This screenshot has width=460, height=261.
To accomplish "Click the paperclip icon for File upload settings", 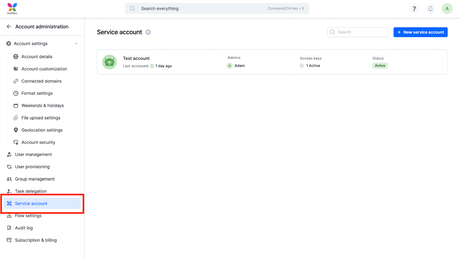I will pos(16,118).
